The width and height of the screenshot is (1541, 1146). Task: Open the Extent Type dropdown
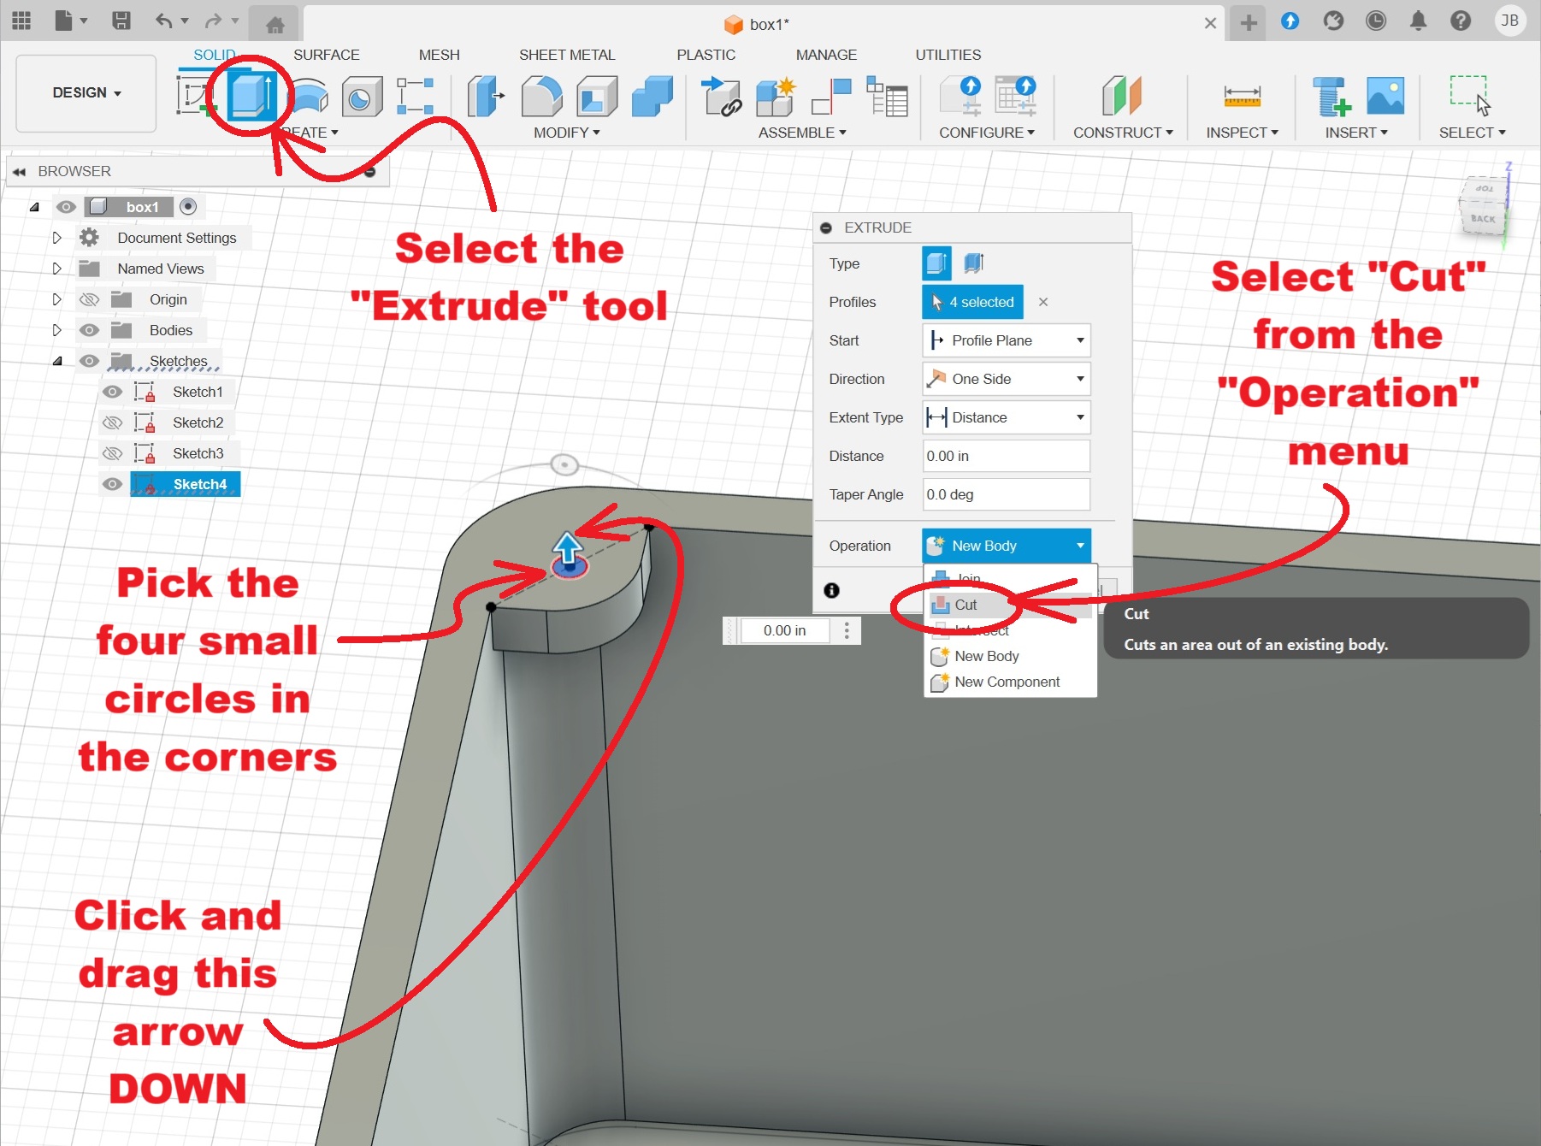[x=1006, y=417]
